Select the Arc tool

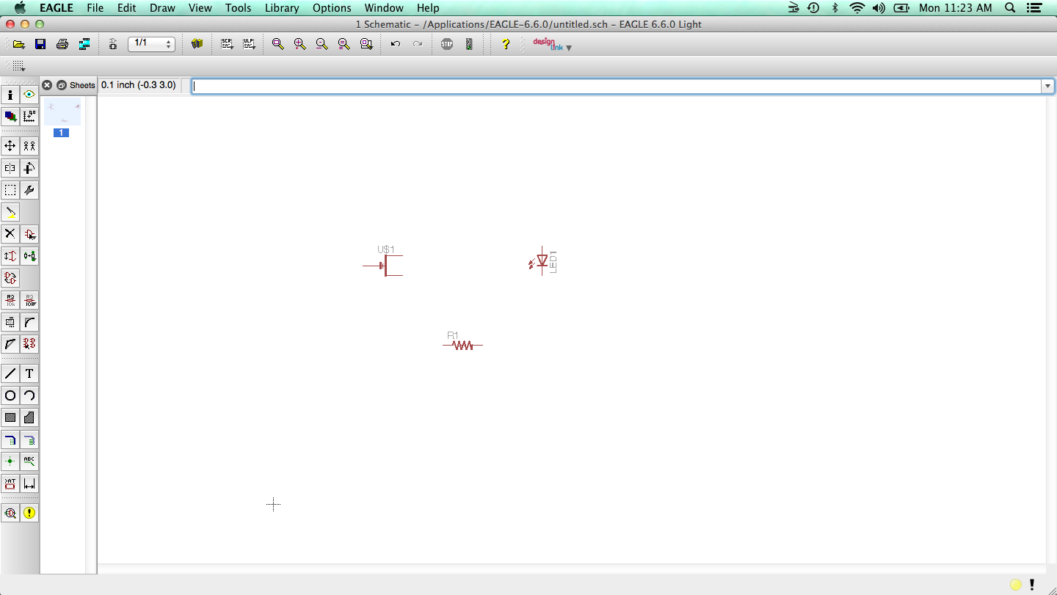pos(29,395)
